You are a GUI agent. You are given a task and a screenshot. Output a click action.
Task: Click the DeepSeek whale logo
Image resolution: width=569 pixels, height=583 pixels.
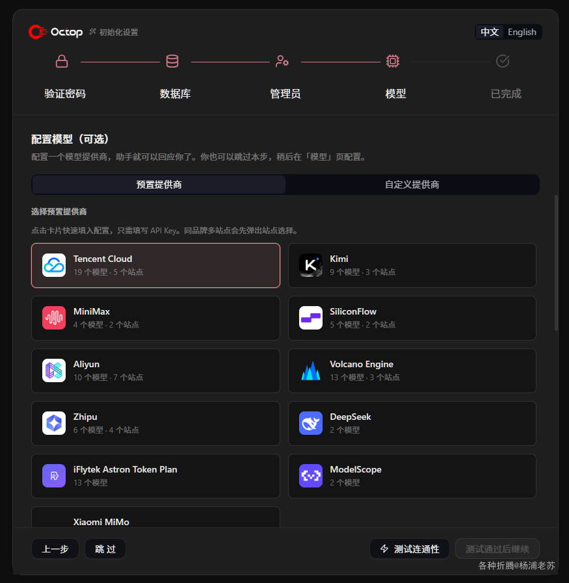(311, 423)
